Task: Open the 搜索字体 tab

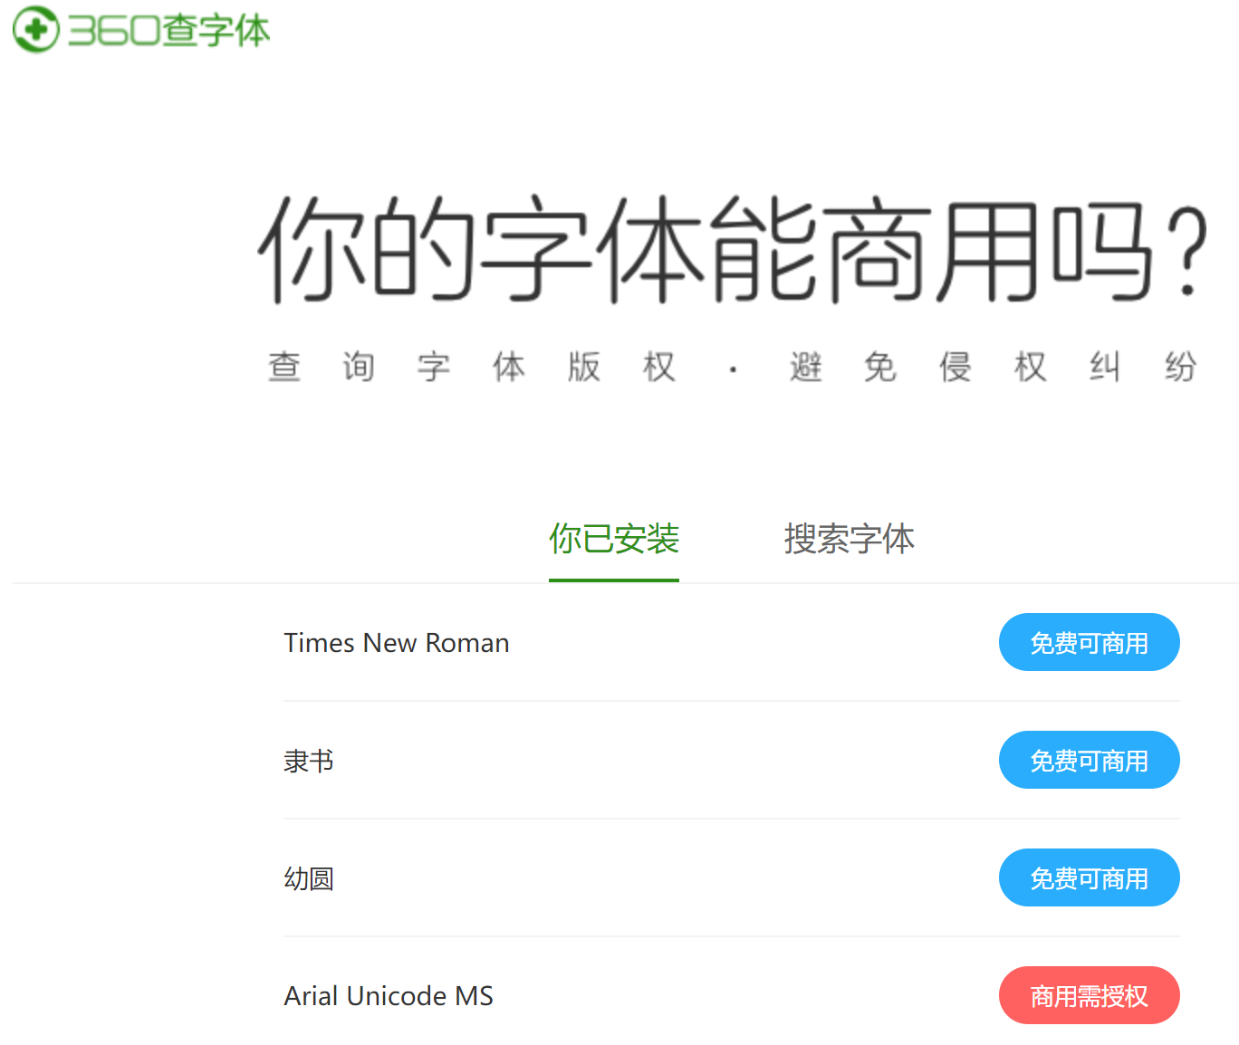Action: pyautogui.click(x=849, y=539)
